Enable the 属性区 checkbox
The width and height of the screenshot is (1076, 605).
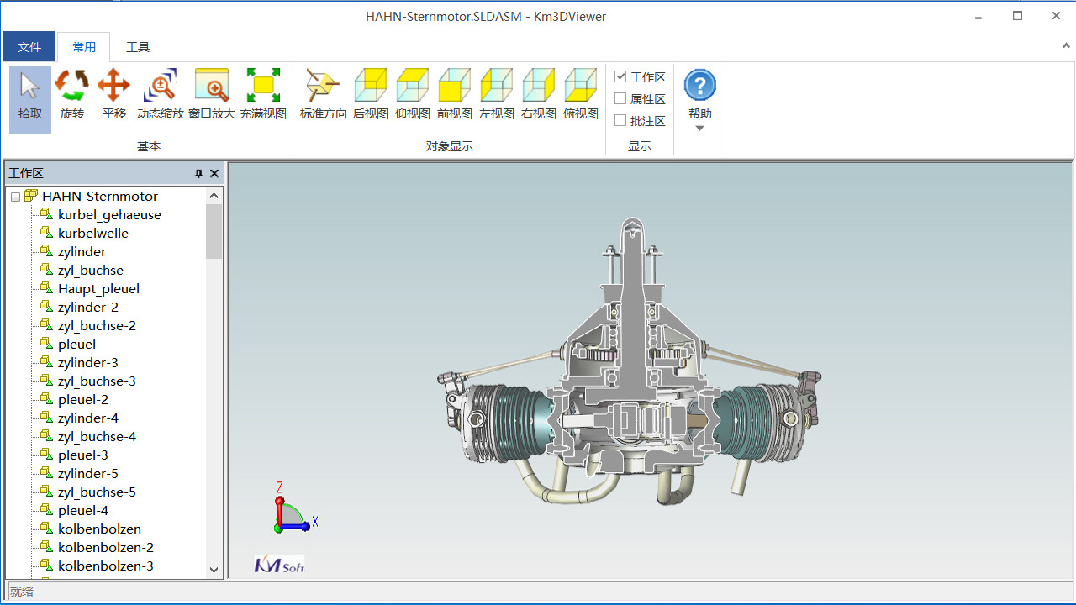pyautogui.click(x=621, y=99)
